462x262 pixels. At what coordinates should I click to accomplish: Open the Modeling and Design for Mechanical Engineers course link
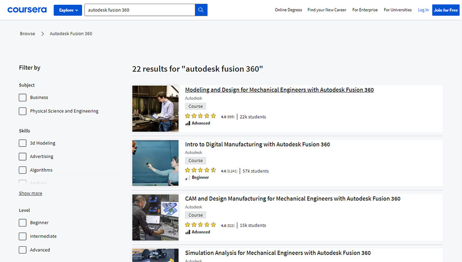279,90
